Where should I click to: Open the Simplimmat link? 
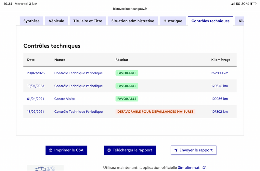[x=189, y=167]
